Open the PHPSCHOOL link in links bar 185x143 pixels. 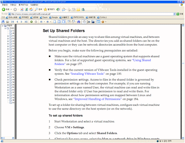77,17
